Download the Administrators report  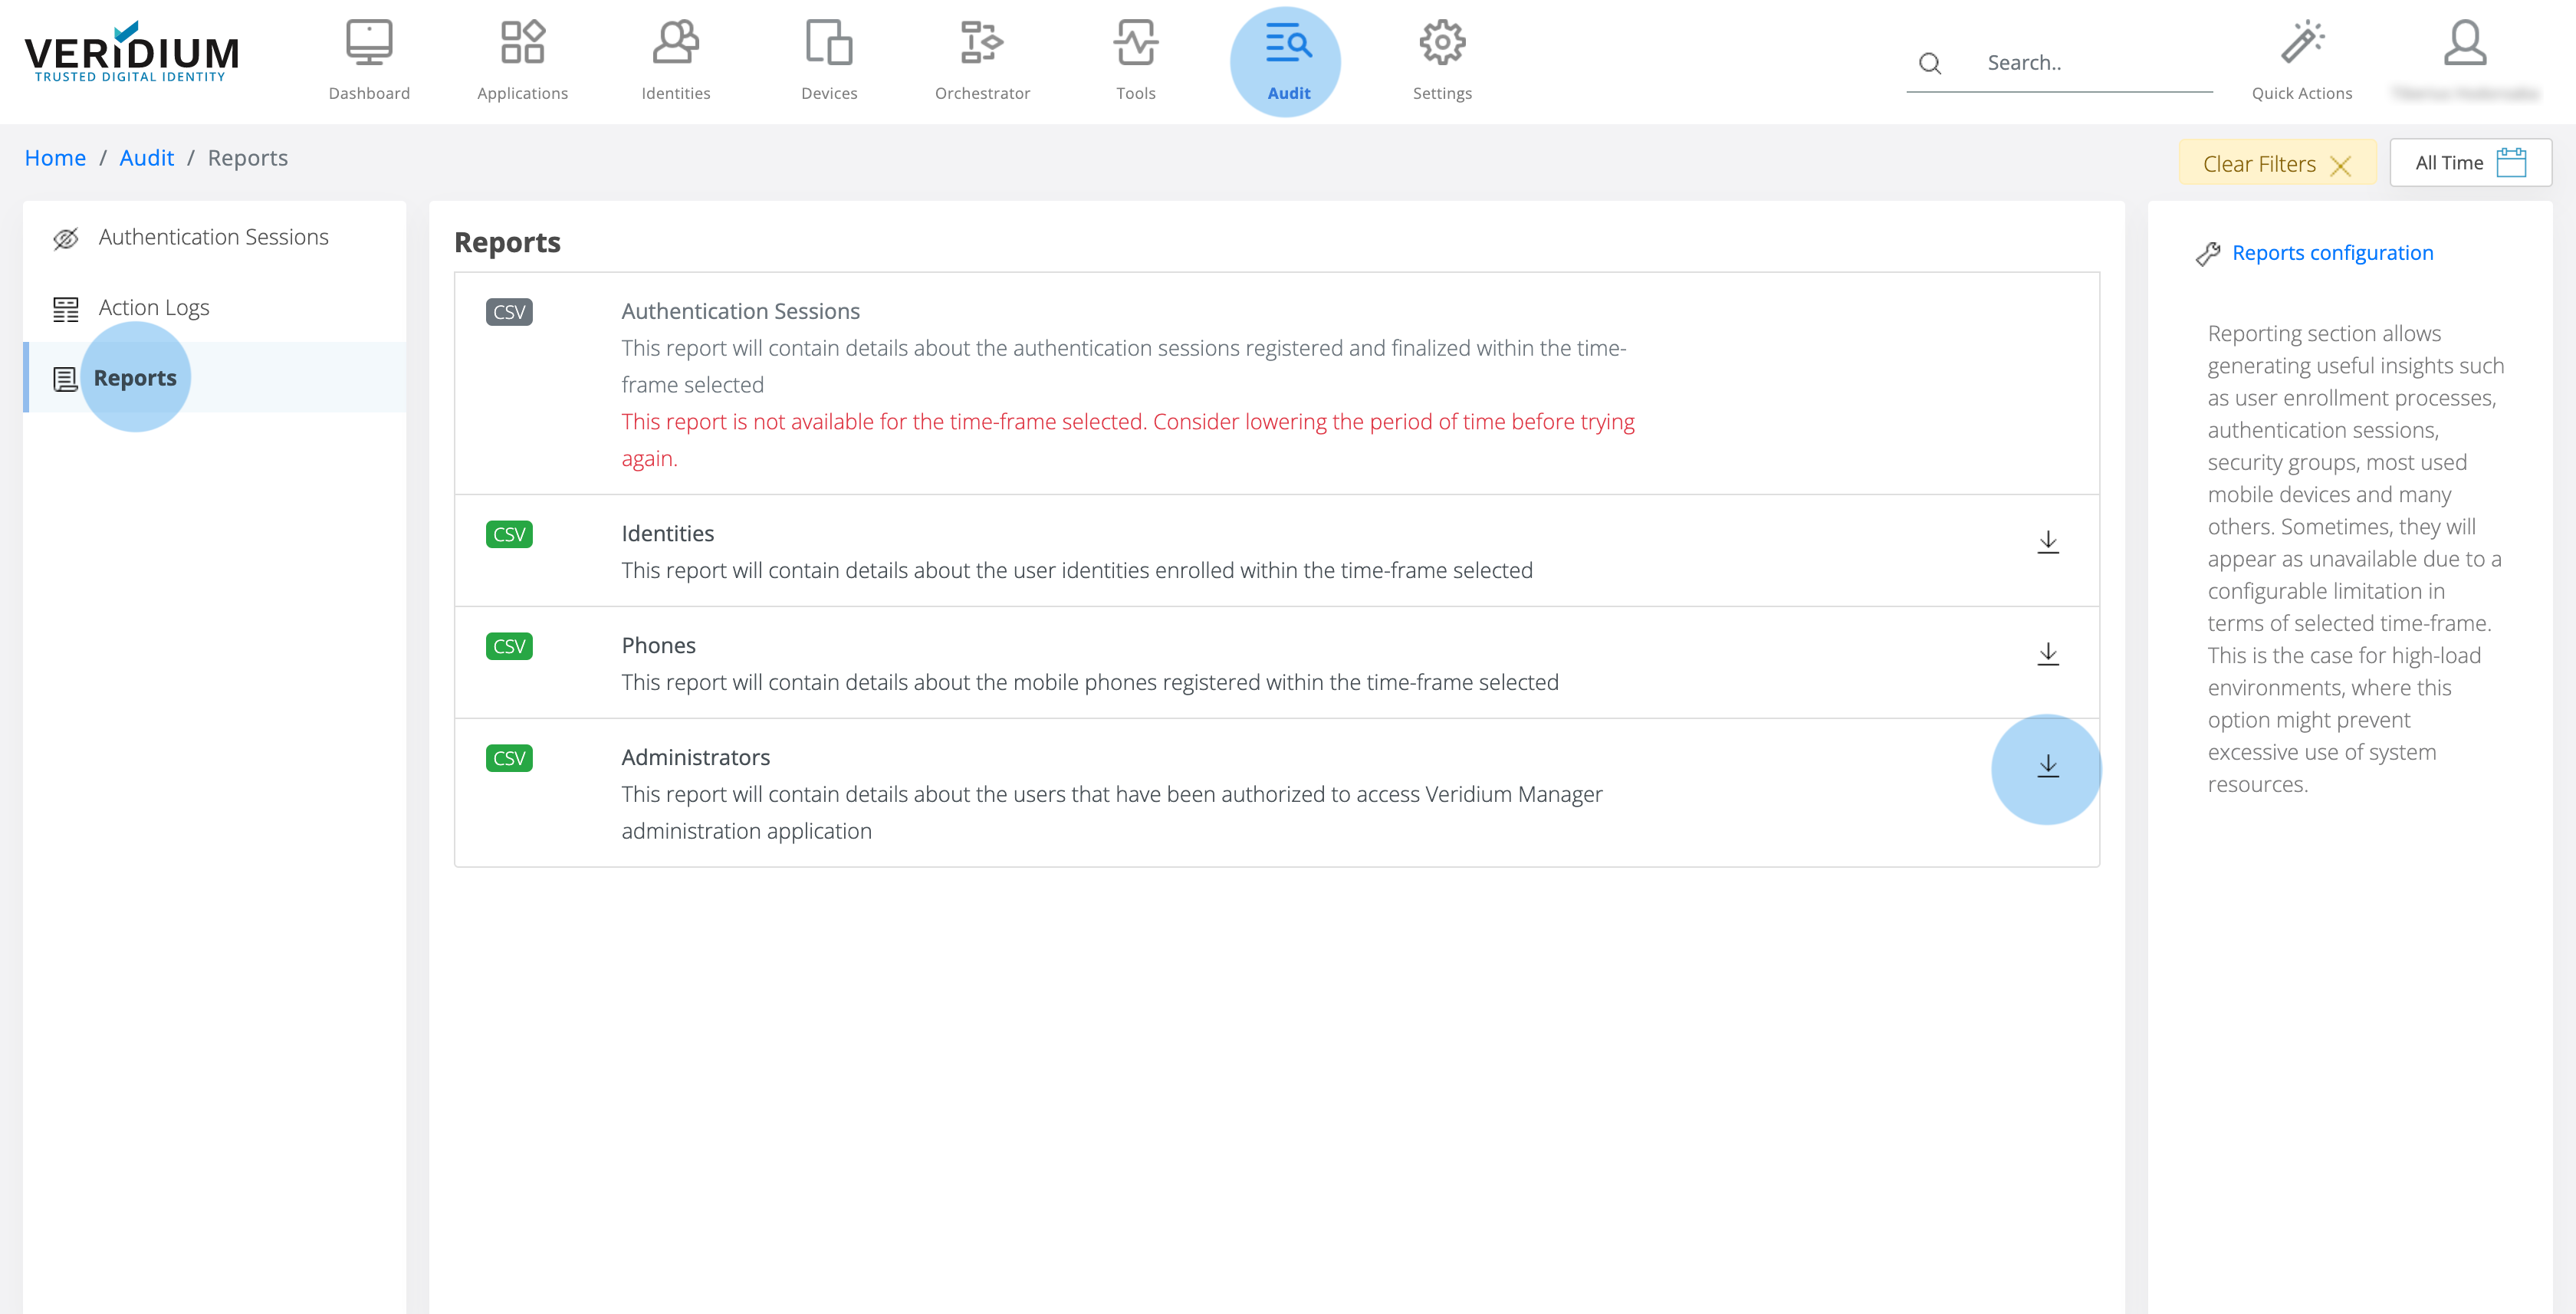(2048, 767)
